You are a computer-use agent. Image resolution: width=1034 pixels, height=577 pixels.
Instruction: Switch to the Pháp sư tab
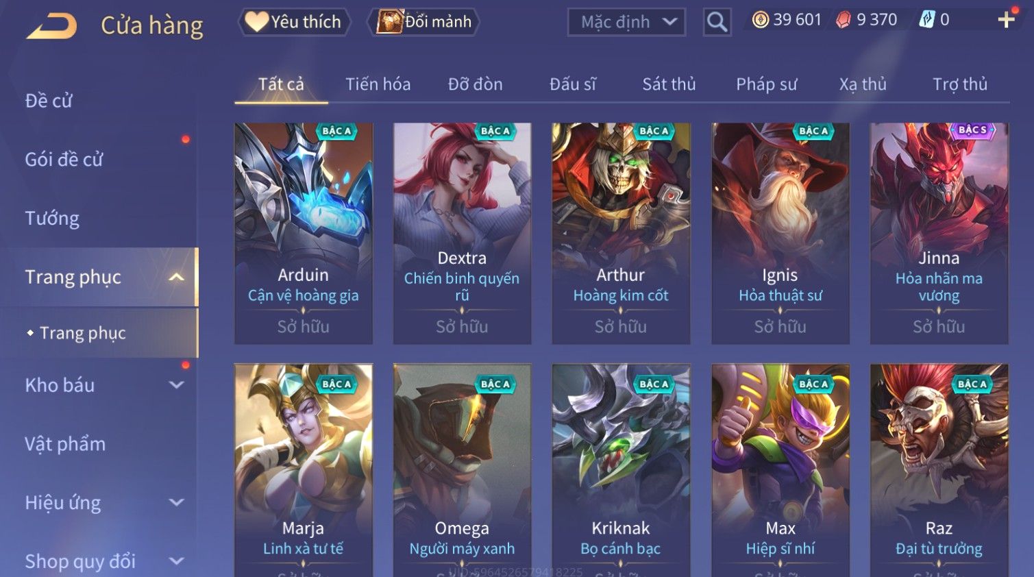point(766,84)
